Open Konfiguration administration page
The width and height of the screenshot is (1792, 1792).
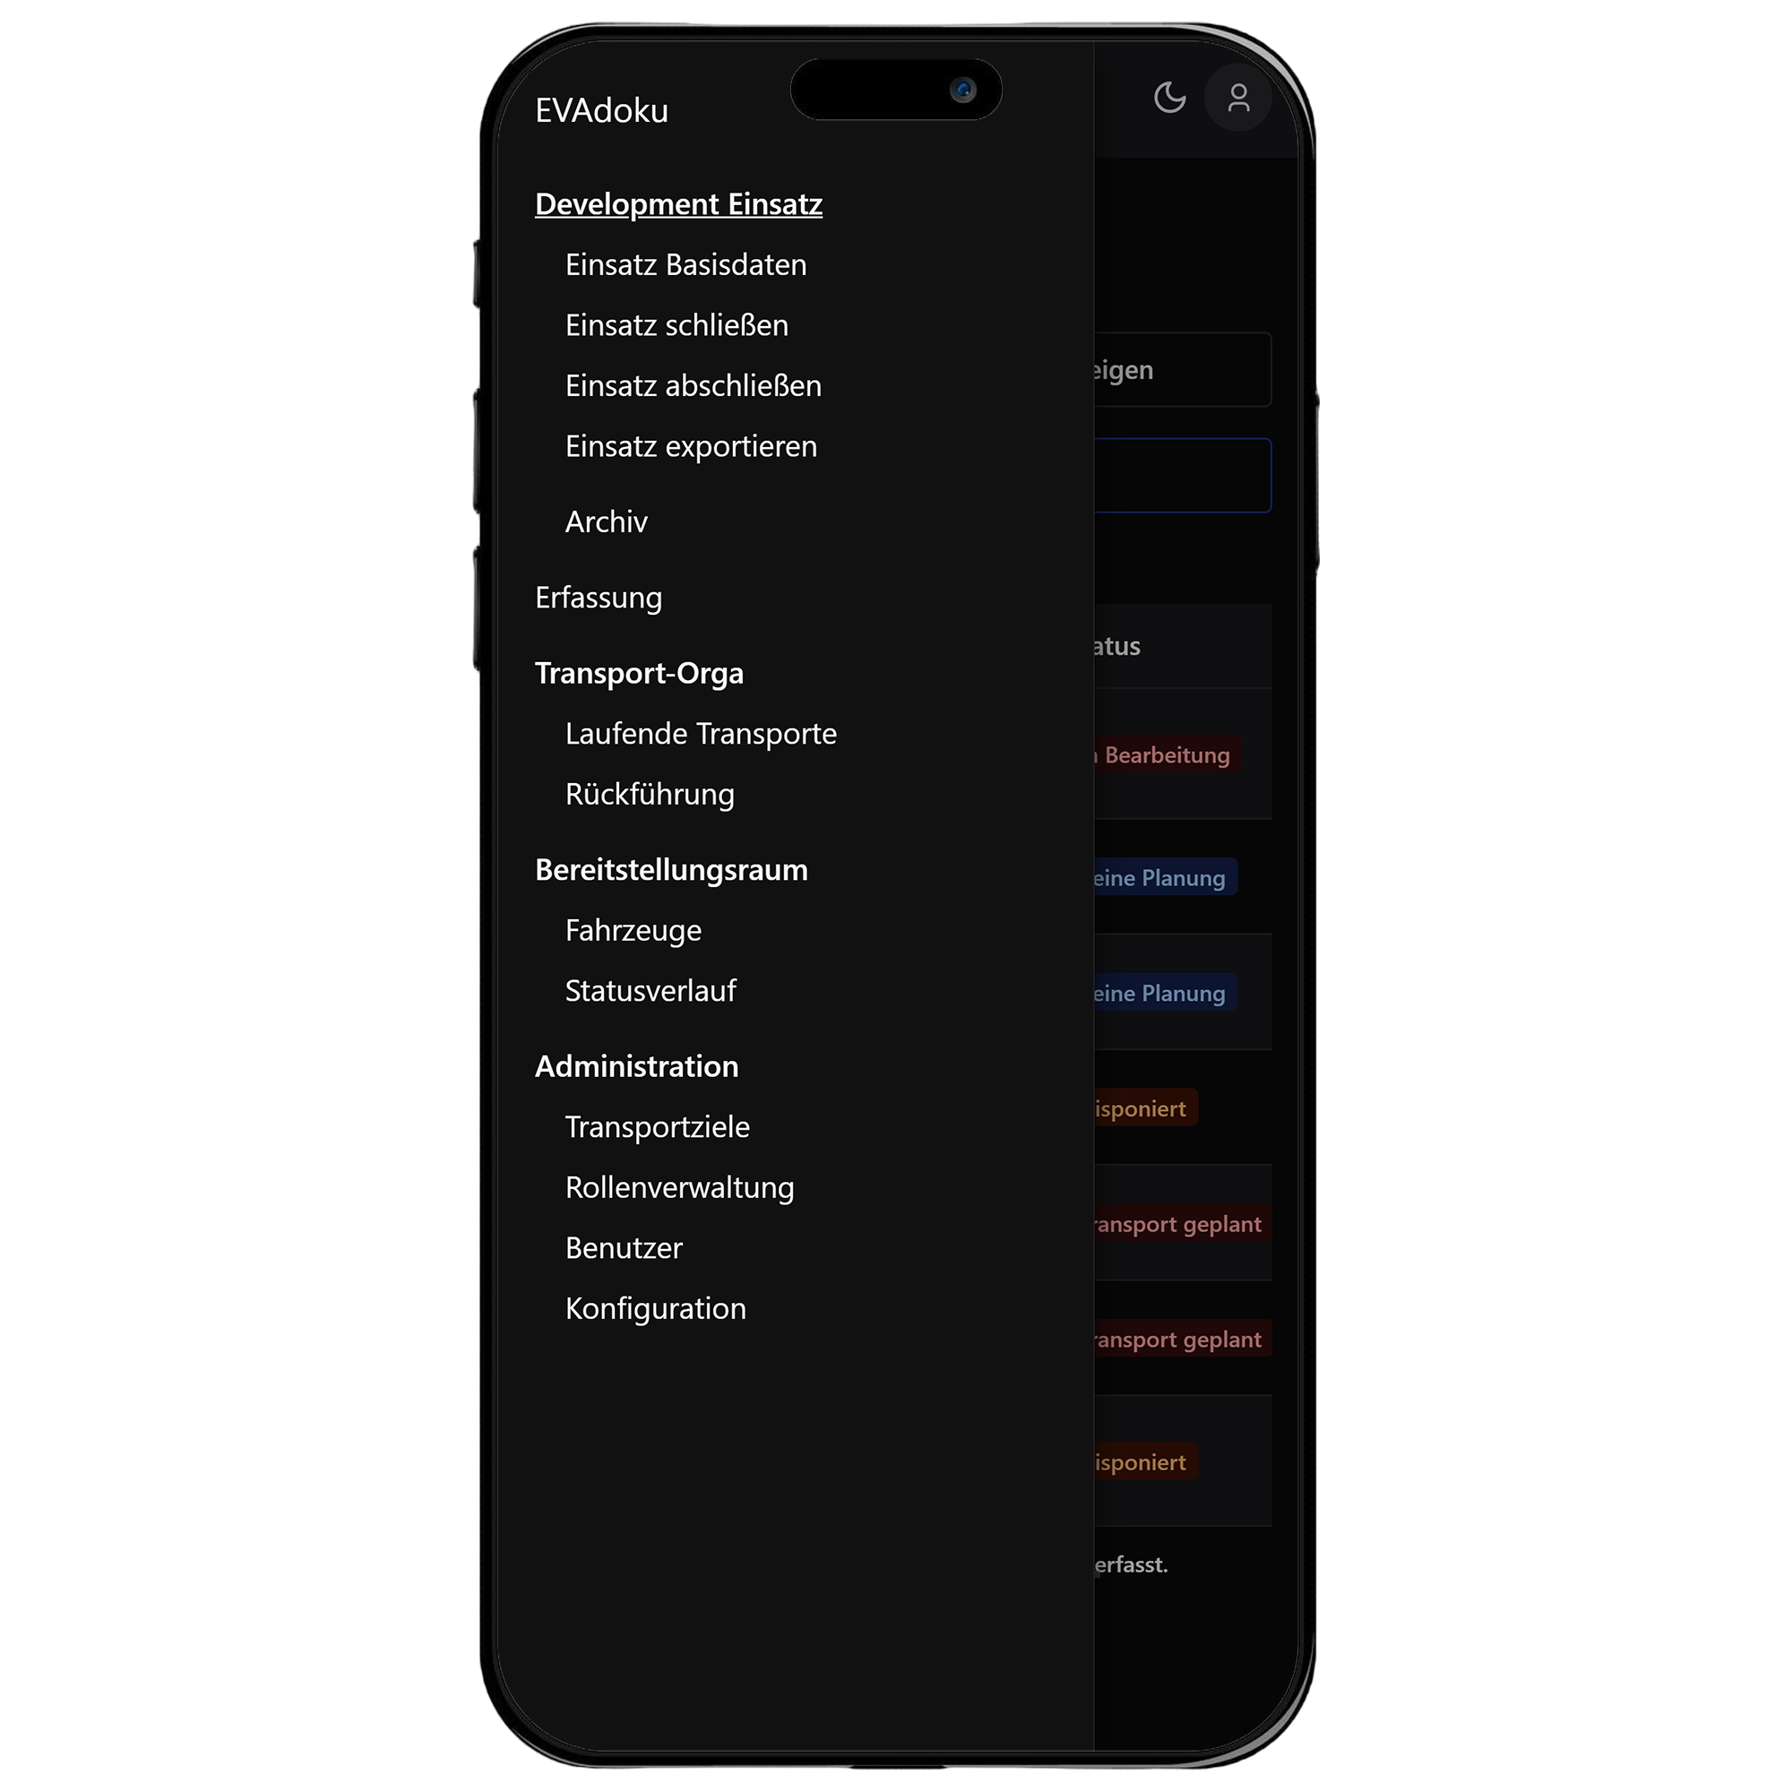click(653, 1308)
